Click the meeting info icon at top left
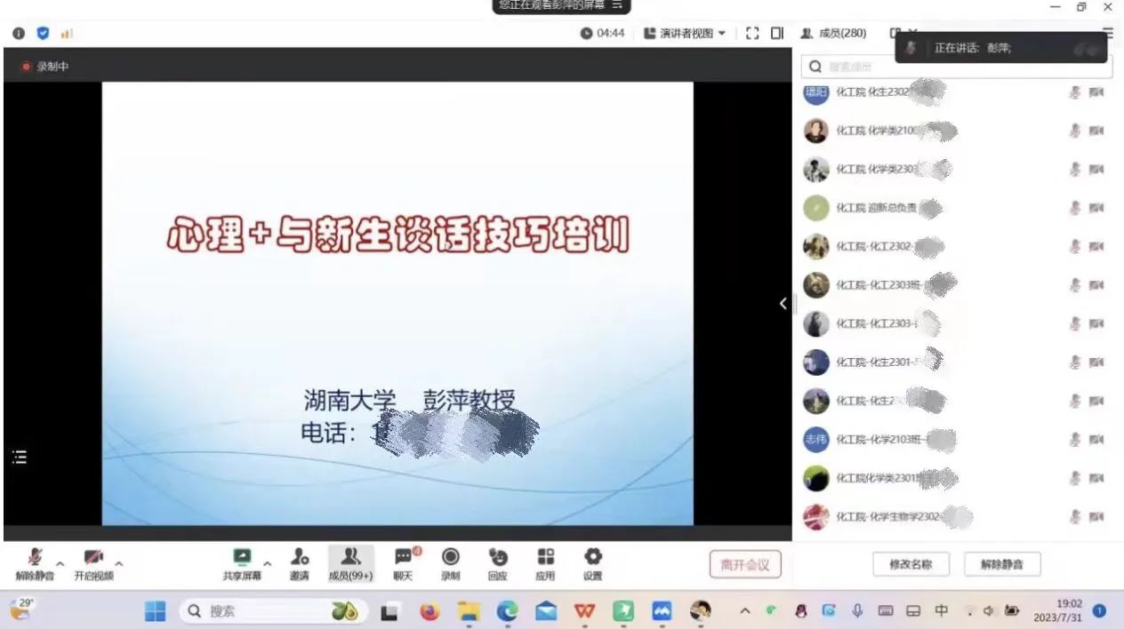The height and width of the screenshot is (629, 1124). click(x=19, y=33)
